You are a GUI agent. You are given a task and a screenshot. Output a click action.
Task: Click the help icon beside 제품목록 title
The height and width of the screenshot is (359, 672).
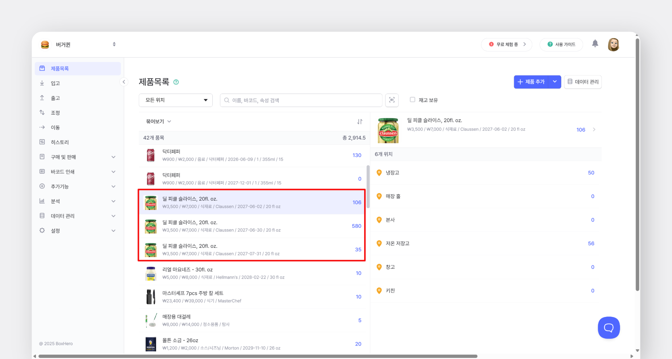click(x=176, y=82)
